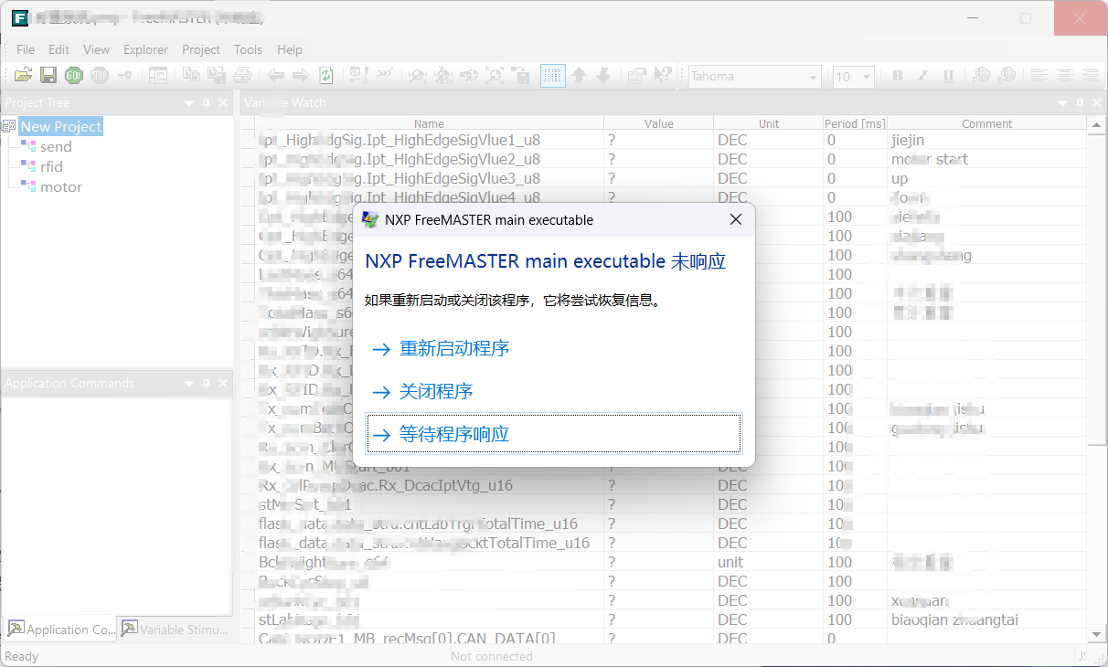Open the properties toolbar icon

(x=636, y=76)
